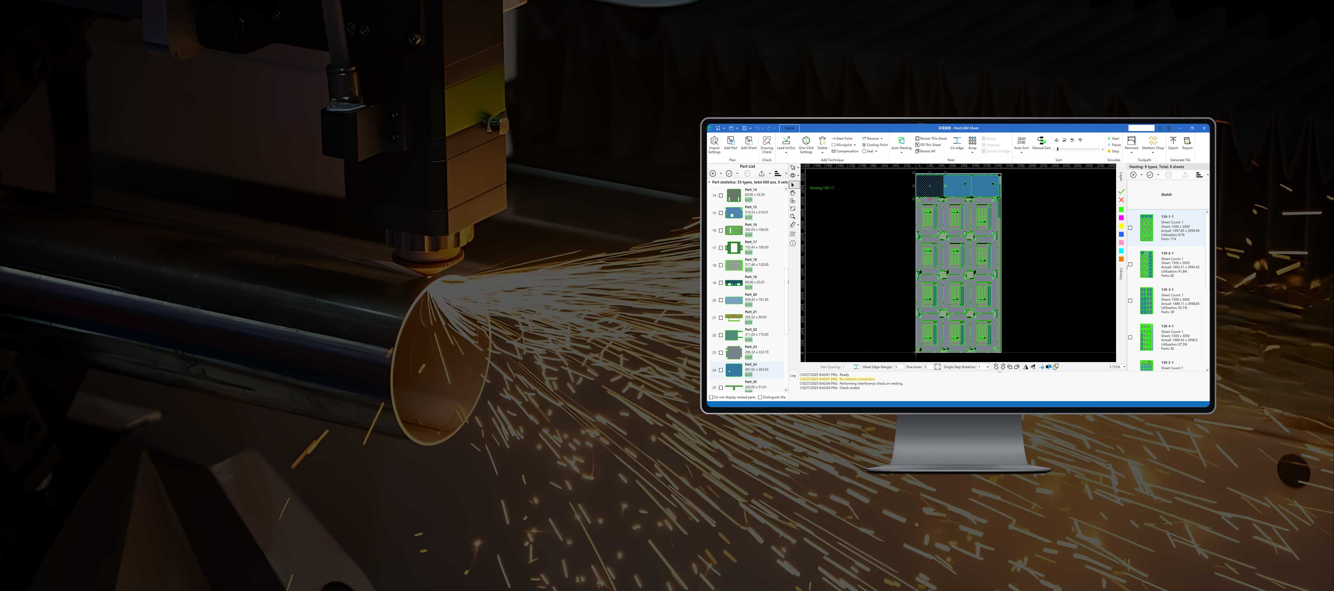Image resolution: width=1334 pixels, height=591 pixels.
Task: Enable Do not display nested parts
Action: point(711,397)
